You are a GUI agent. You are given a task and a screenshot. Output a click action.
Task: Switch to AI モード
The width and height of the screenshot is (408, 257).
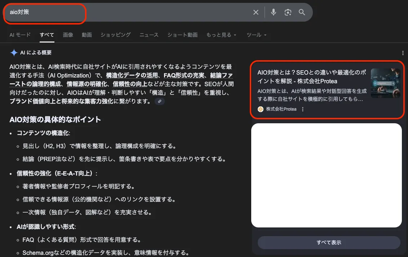click(20, 35)
